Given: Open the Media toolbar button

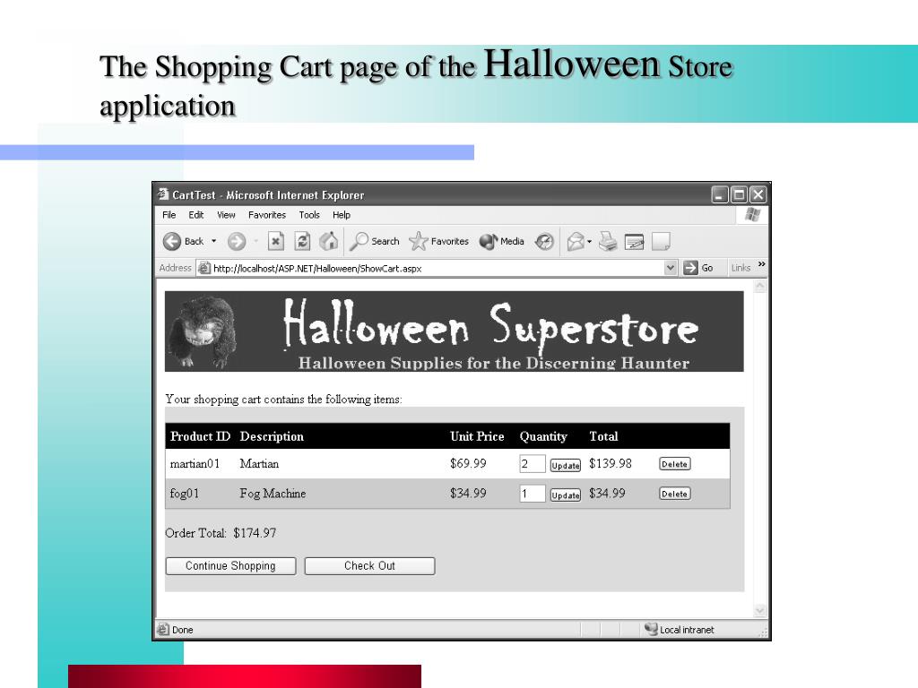Looking at the screenshot, I should pyautogui.click(x=502, y=241).
